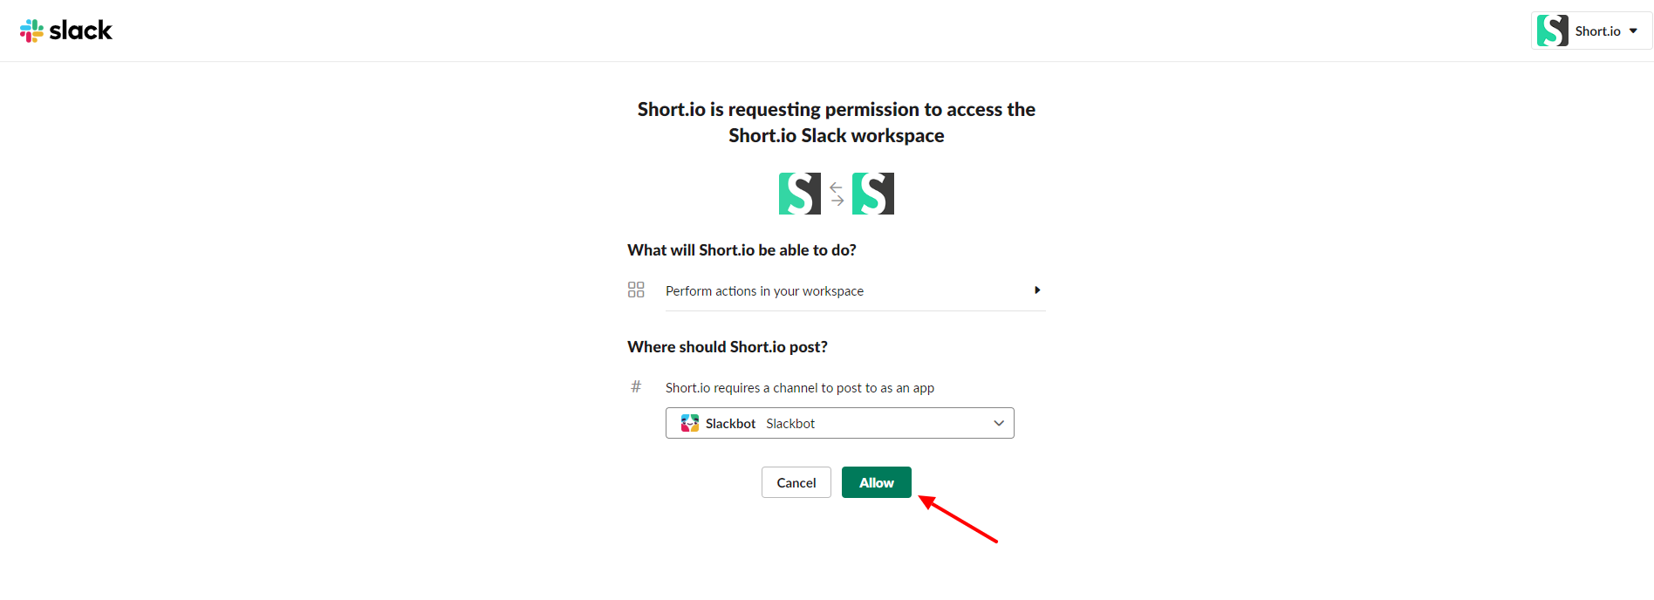This screenshot has width=1654, height=600.
Task: Select "Perform actions in your workspace" row
Action: [x=764, y=291]
